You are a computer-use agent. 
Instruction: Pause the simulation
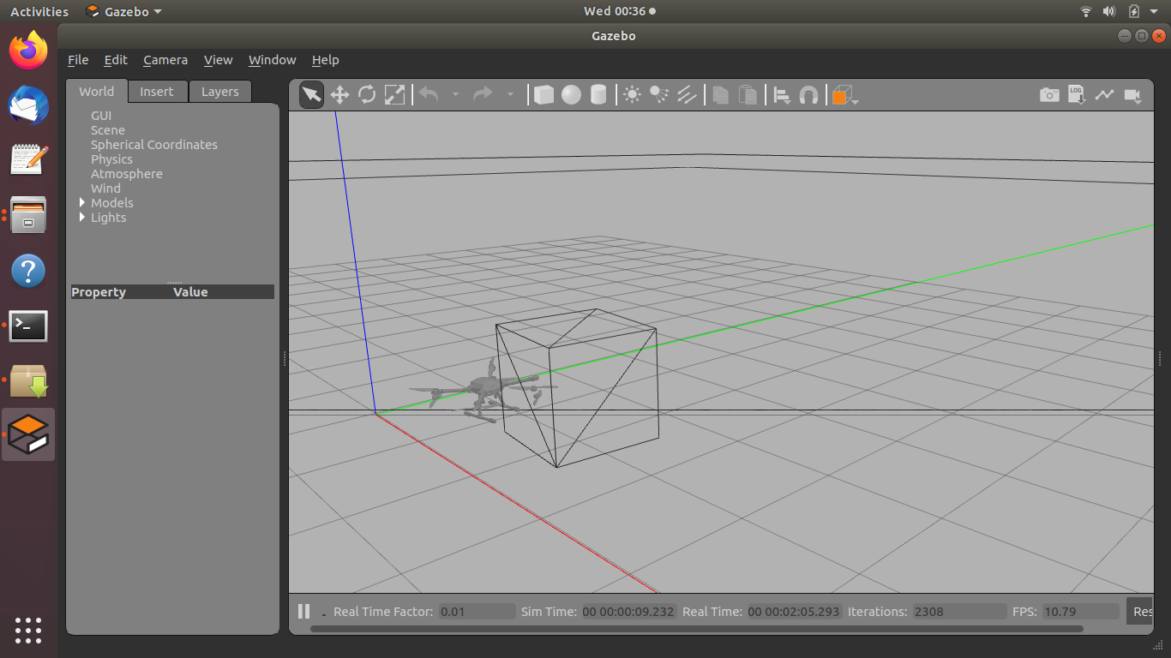tap(303, 611)
